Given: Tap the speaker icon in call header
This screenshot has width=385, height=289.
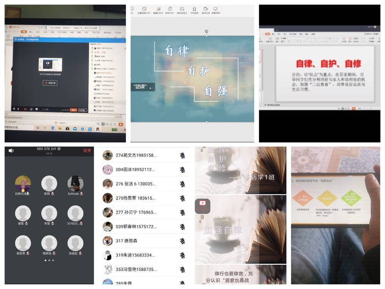Looking at the screenshot, I should (11, 150).
